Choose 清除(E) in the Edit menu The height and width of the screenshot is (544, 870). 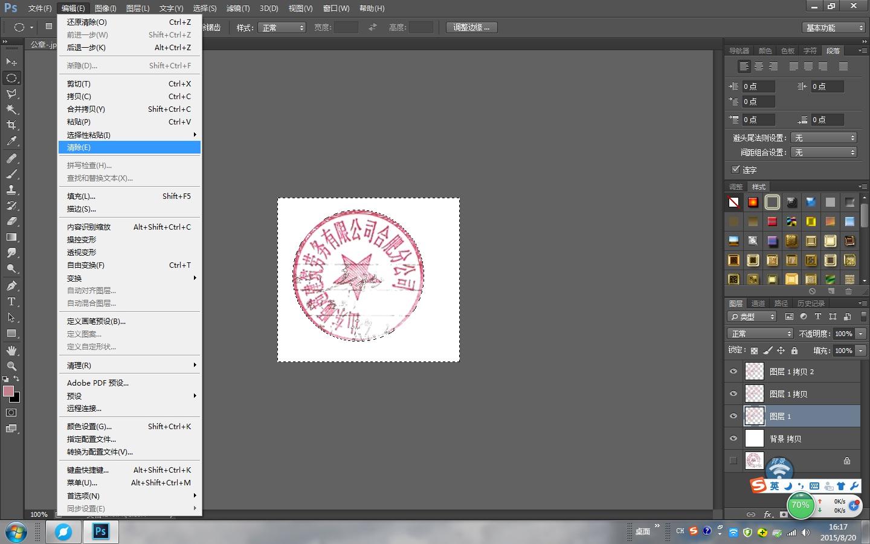pyautogui.click(x=129, y=147)
